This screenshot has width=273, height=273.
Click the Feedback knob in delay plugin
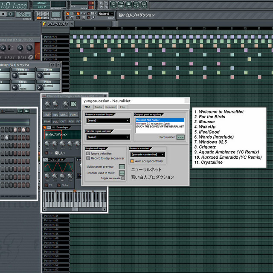click(x=15, y=75)
